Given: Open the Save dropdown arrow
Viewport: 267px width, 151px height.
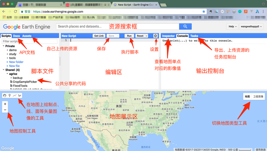Looking at the screenshot, I should (118, 36).
